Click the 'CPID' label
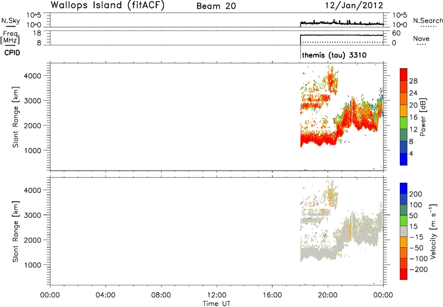 point(12,53)
